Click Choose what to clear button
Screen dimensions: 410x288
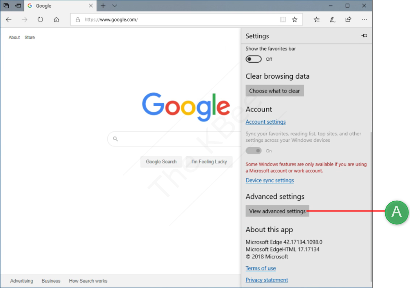pos(275,91)
